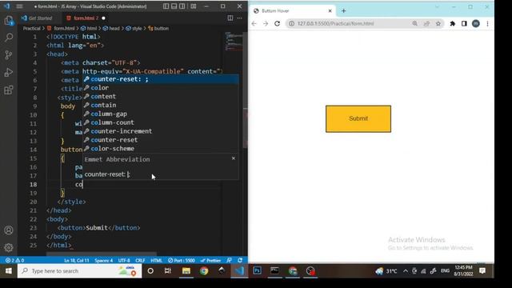Image resolution: width=512 pixels, height=288 pixels.
Task: Open editor More Actions ellipsis
Action: [x=240, y=18]
